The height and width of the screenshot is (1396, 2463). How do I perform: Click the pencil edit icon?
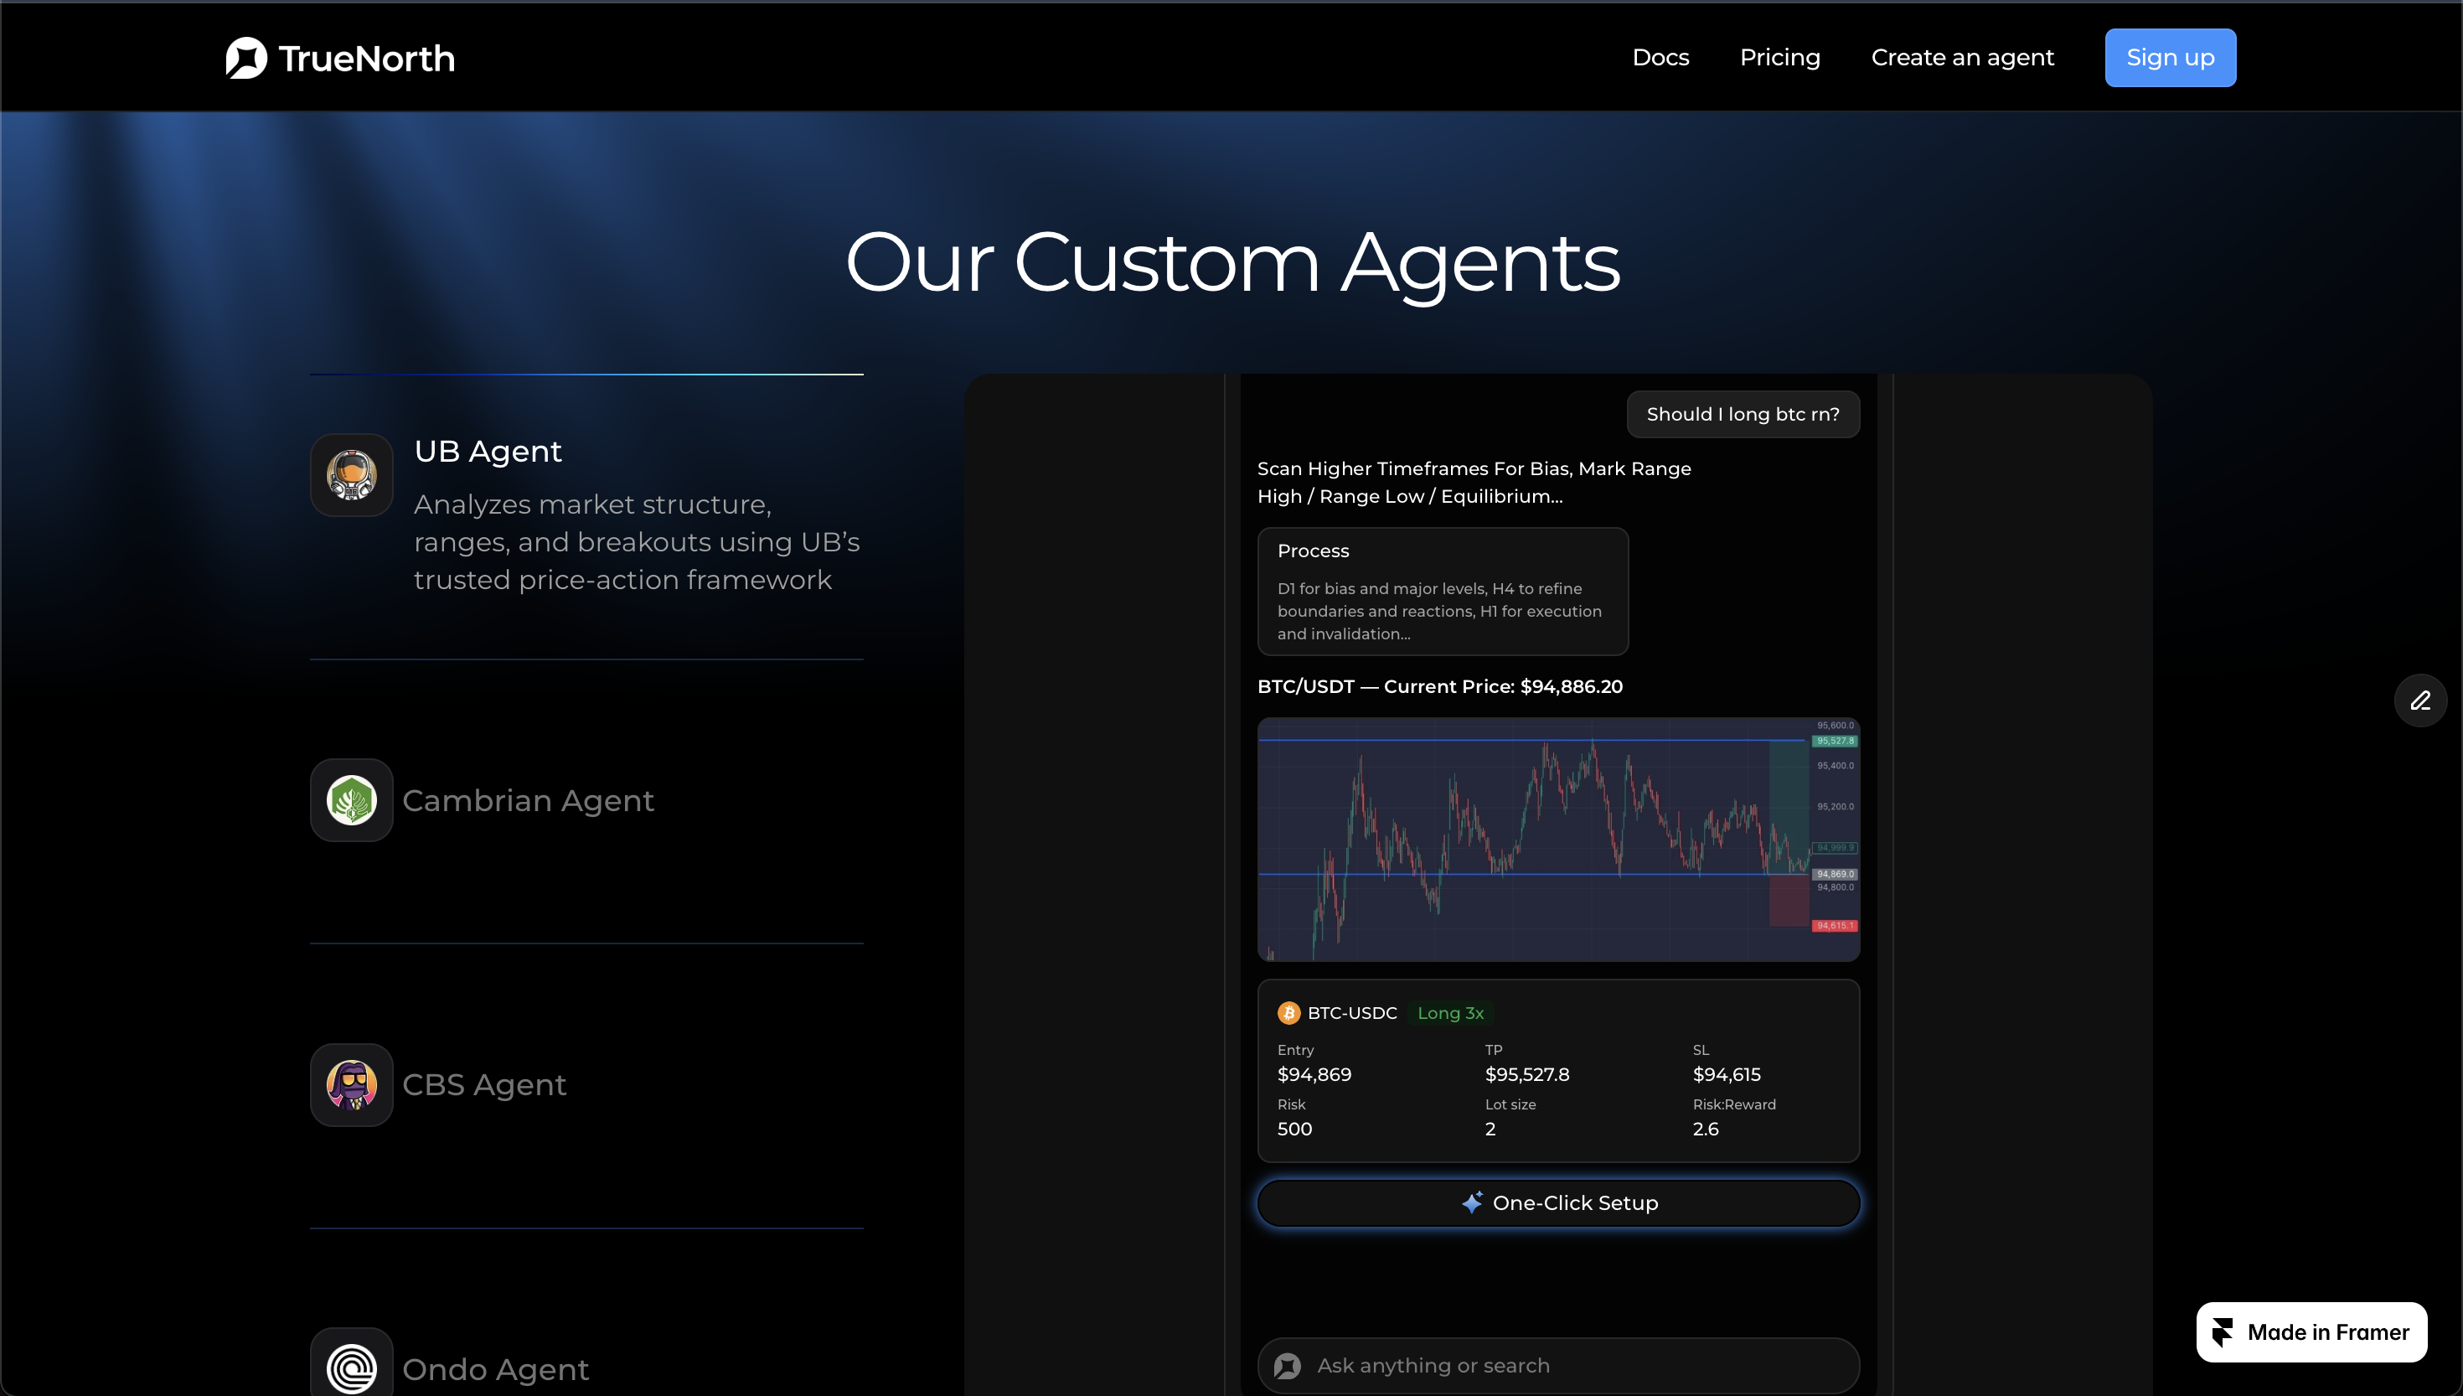coord(2420,700)
